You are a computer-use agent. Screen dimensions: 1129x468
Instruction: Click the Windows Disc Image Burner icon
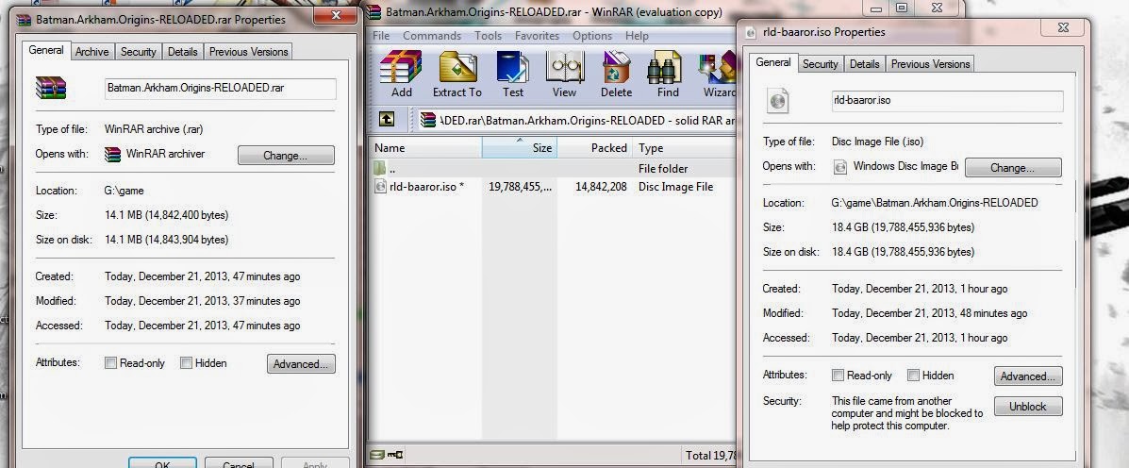[839, 166]
